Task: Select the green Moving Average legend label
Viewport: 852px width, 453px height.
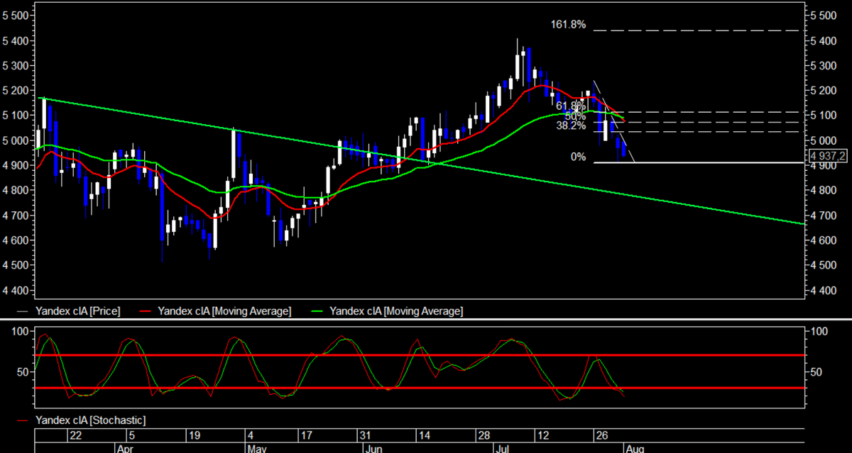Action: point(396,311)
